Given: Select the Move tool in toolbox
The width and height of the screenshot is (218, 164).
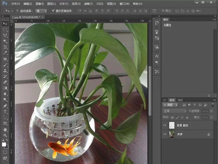Looking at the screenshot, I should pos(5,24).
